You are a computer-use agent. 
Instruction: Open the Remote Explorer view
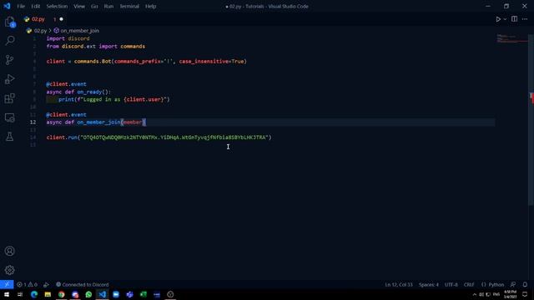[9, 117]
